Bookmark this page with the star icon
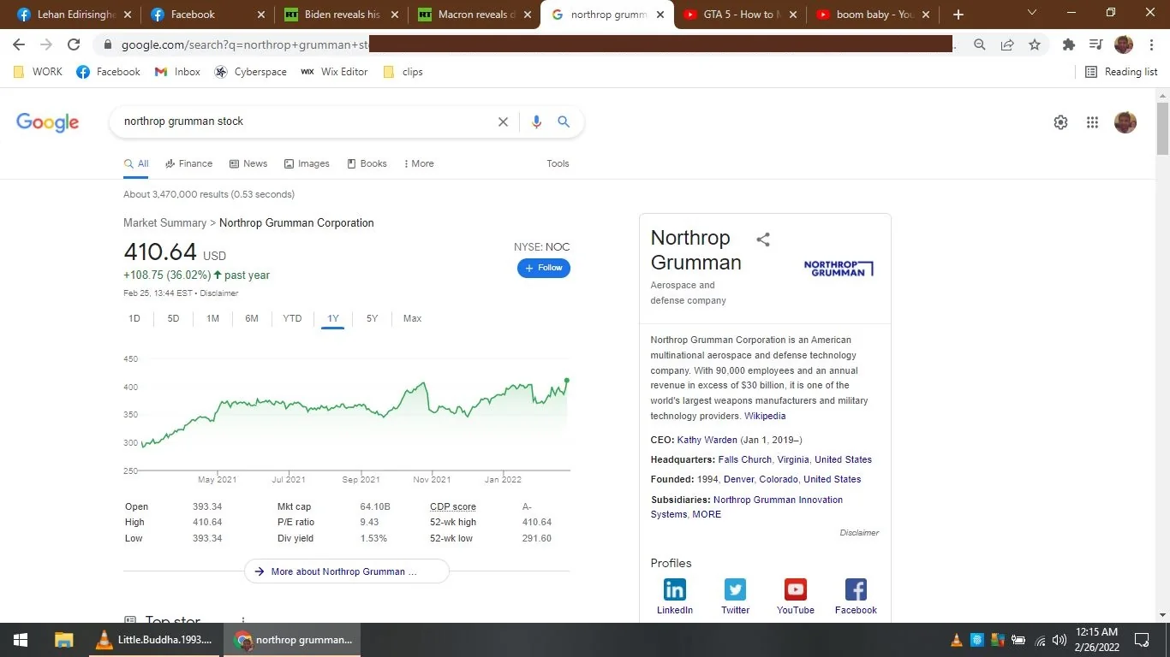The image size is (1170, 657). [1035, 44]
